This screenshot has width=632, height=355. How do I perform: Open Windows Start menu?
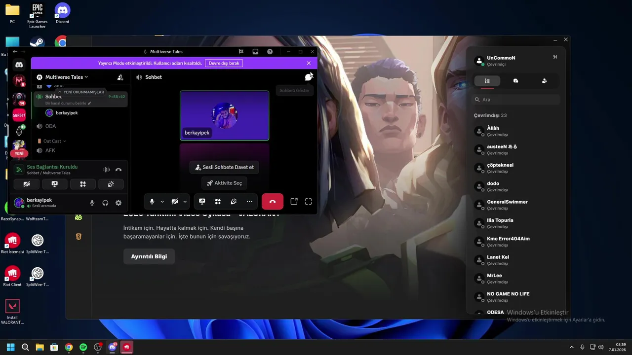[x=10, y=347]
